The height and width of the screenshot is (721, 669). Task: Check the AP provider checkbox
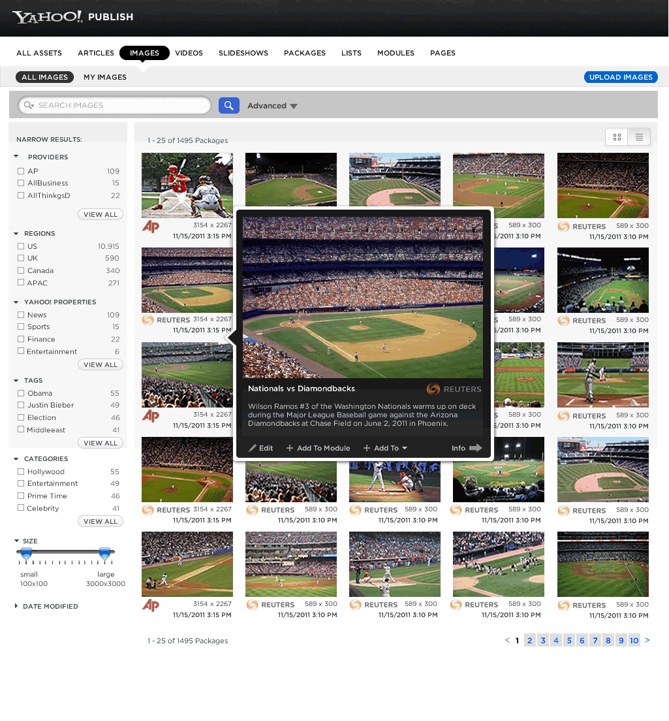pyautogui.click(x=21, y=171)
